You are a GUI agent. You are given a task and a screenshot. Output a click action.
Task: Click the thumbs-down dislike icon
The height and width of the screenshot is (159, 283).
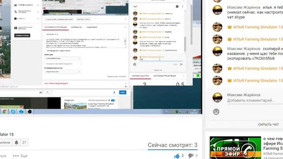(191, 155)
